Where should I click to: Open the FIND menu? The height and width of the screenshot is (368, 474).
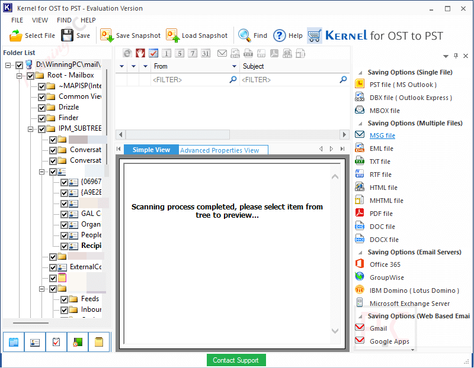click(x=64, y=20)
